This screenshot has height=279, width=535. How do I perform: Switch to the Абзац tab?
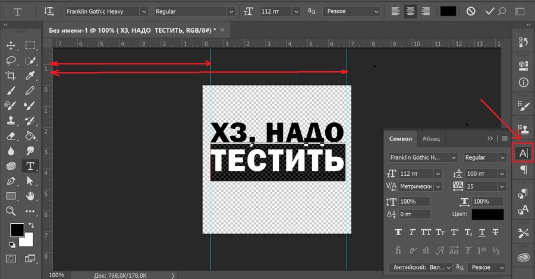(431, 138)
